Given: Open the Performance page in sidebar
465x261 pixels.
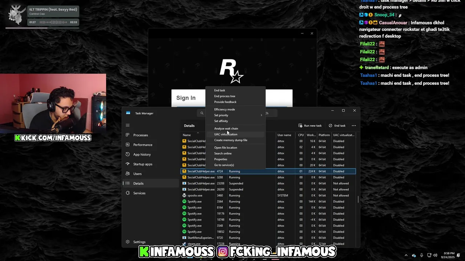Looking at the screenshot, I should click(x=143, y=145).
